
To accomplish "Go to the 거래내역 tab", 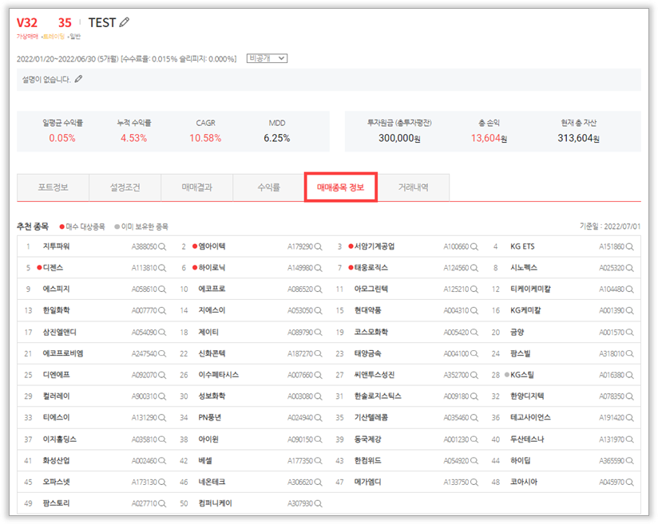I will tap(413, 187).
